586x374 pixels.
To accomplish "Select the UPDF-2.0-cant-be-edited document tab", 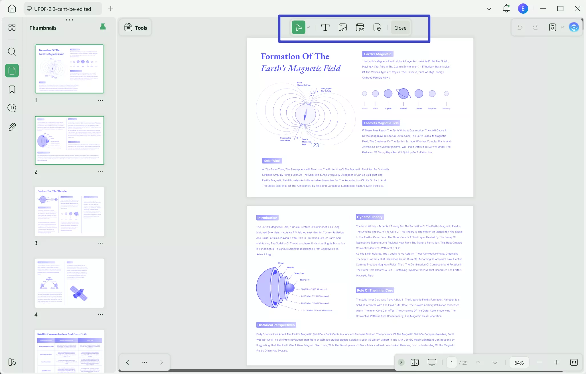I will (x=62, y=9).
